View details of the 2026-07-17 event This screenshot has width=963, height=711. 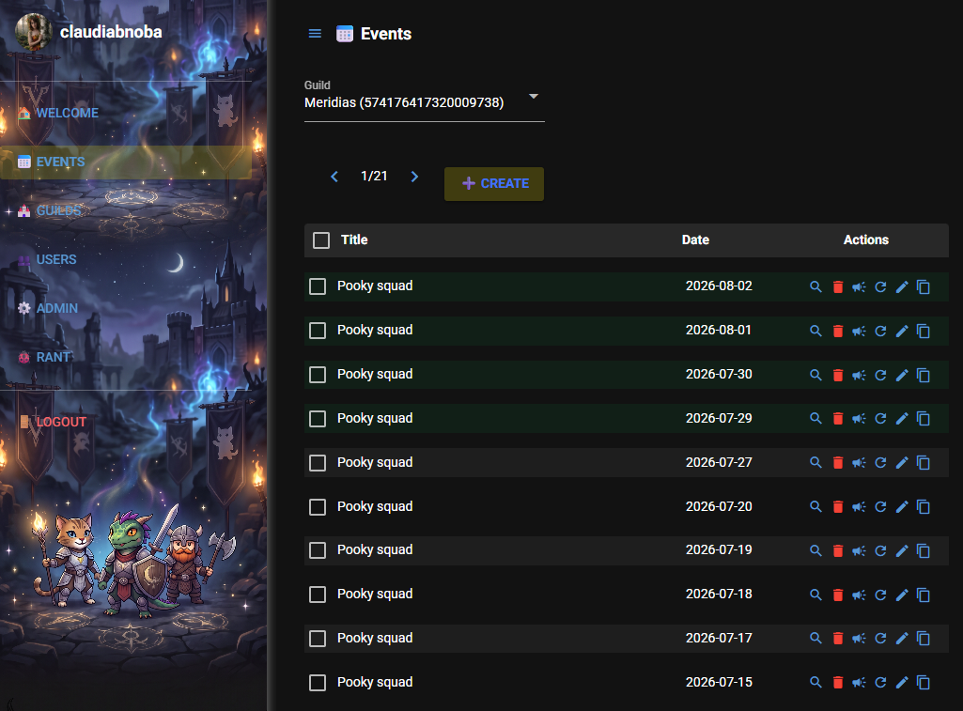pyautogui.click(x=815, y=639)
